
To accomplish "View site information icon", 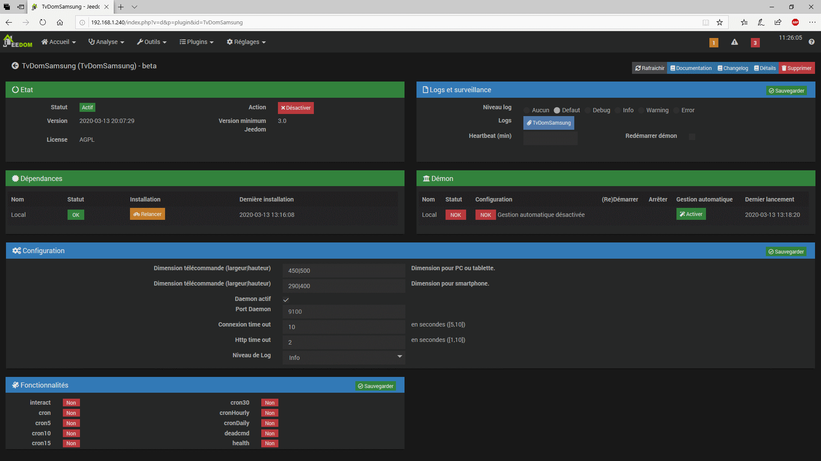I will tap(82, 22).
